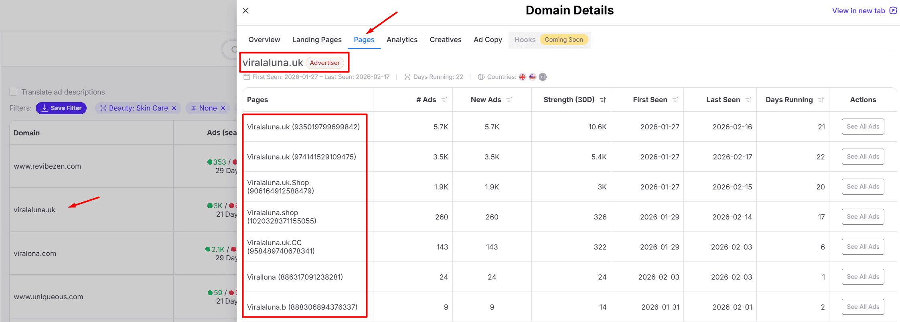Click the hourglass icon by Days Running
Screen dimensions: 900x322
407,77
